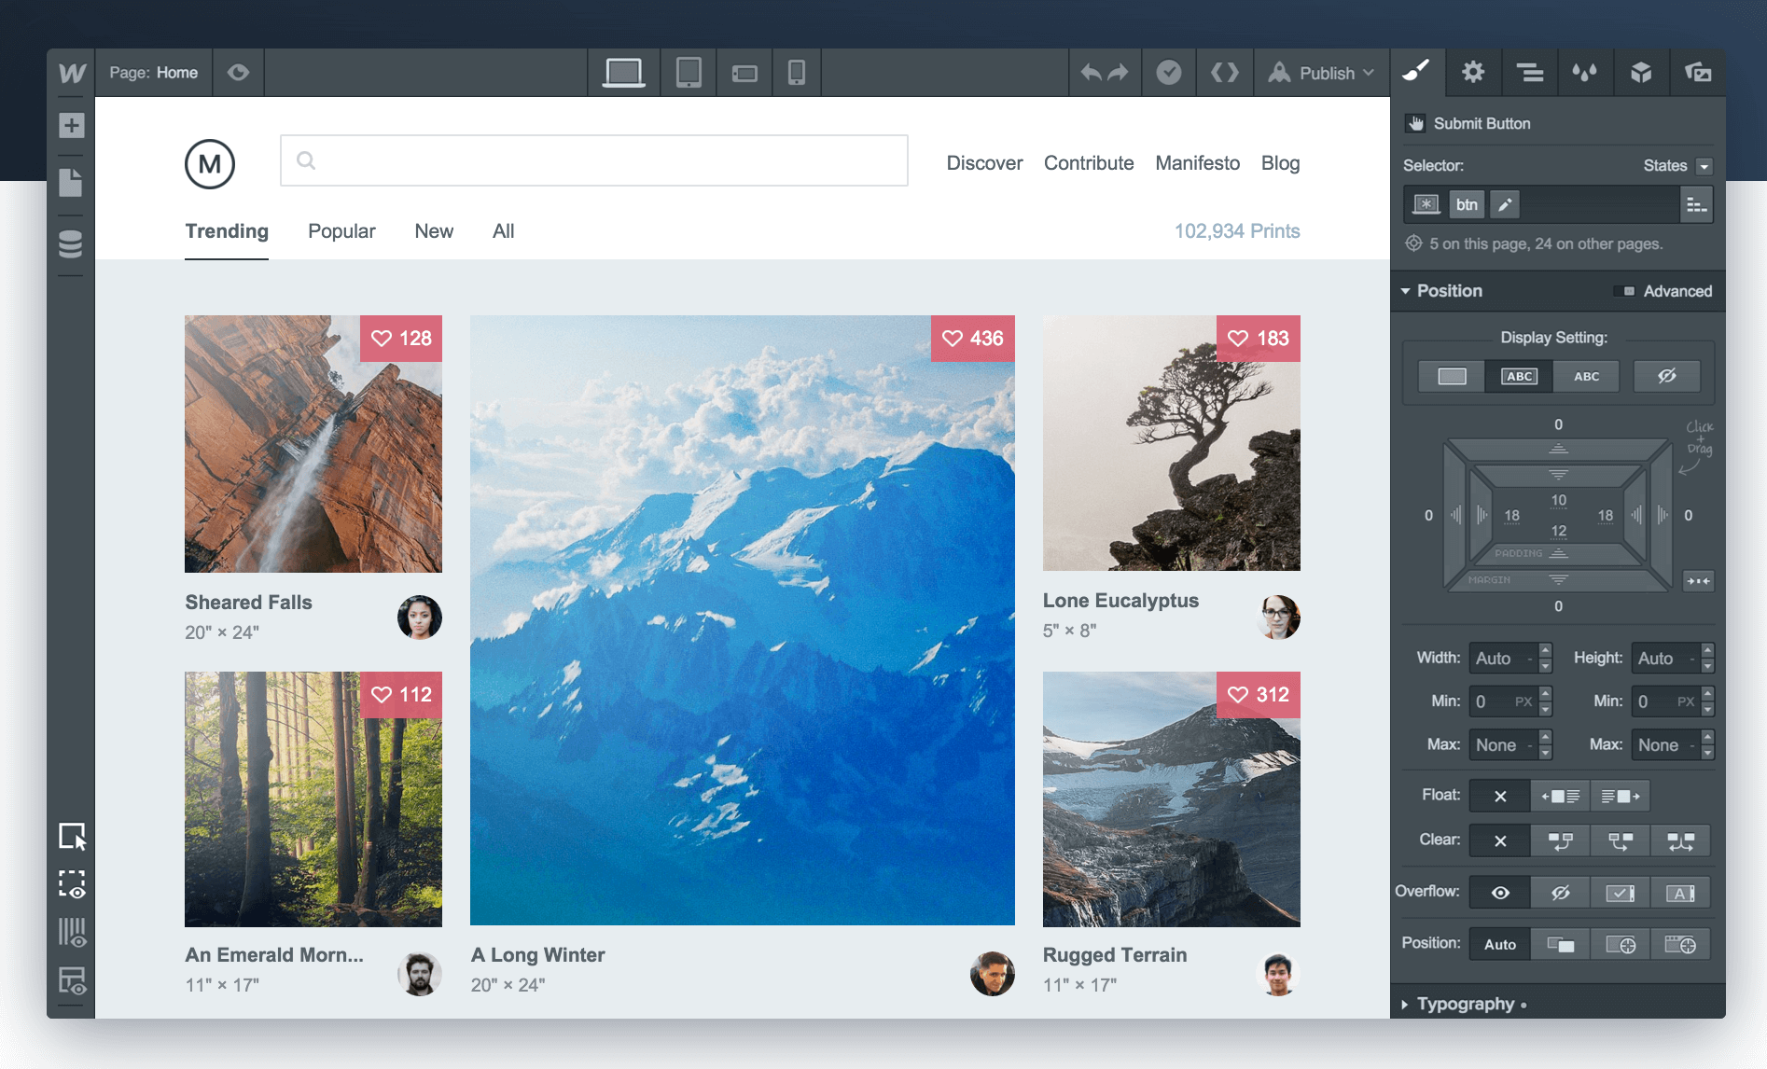Open the element Settings gear icon
This screenshot has height=1069, width=1767.
(x=1472, y=73)
